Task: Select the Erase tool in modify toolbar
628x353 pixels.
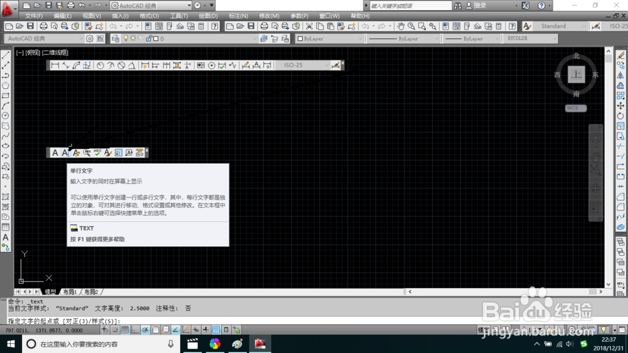Action: tap(621, 55)
